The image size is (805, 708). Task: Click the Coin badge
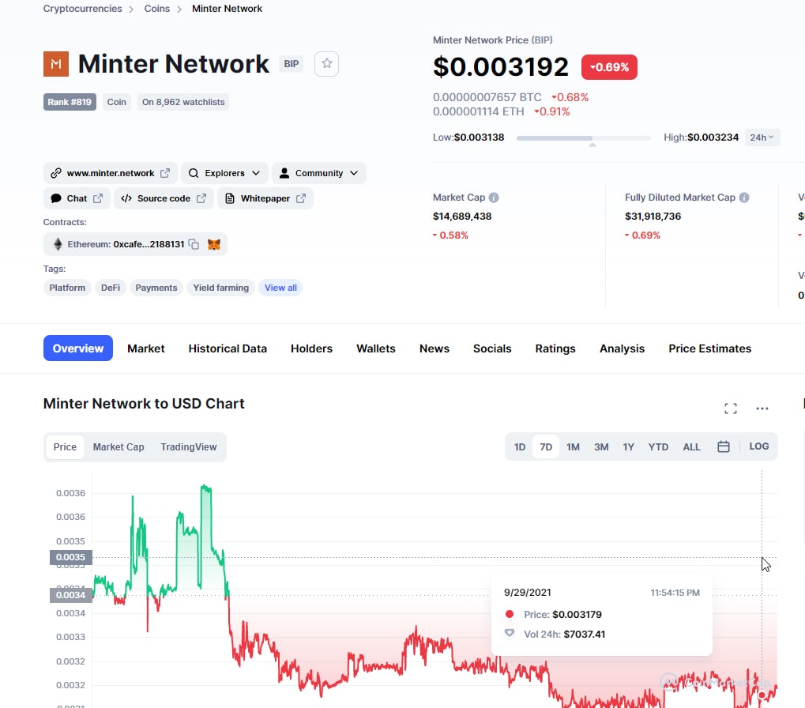pyautogui.click(x=117, y=102)
